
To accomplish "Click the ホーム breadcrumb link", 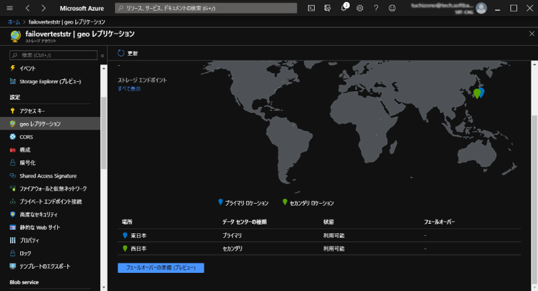I will tap(14, 22).
